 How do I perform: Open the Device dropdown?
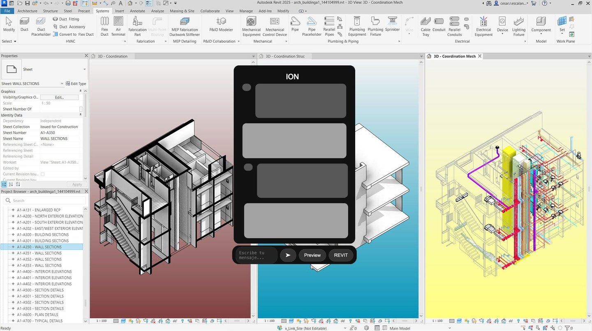(502, 34)
